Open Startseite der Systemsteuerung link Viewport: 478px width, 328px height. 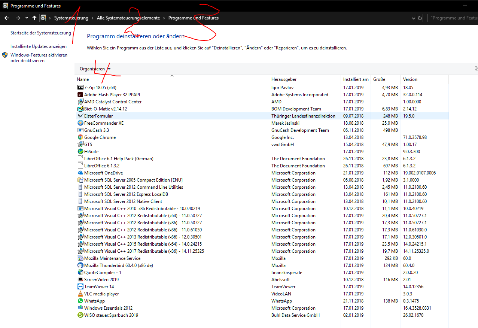tap(41, 33)
